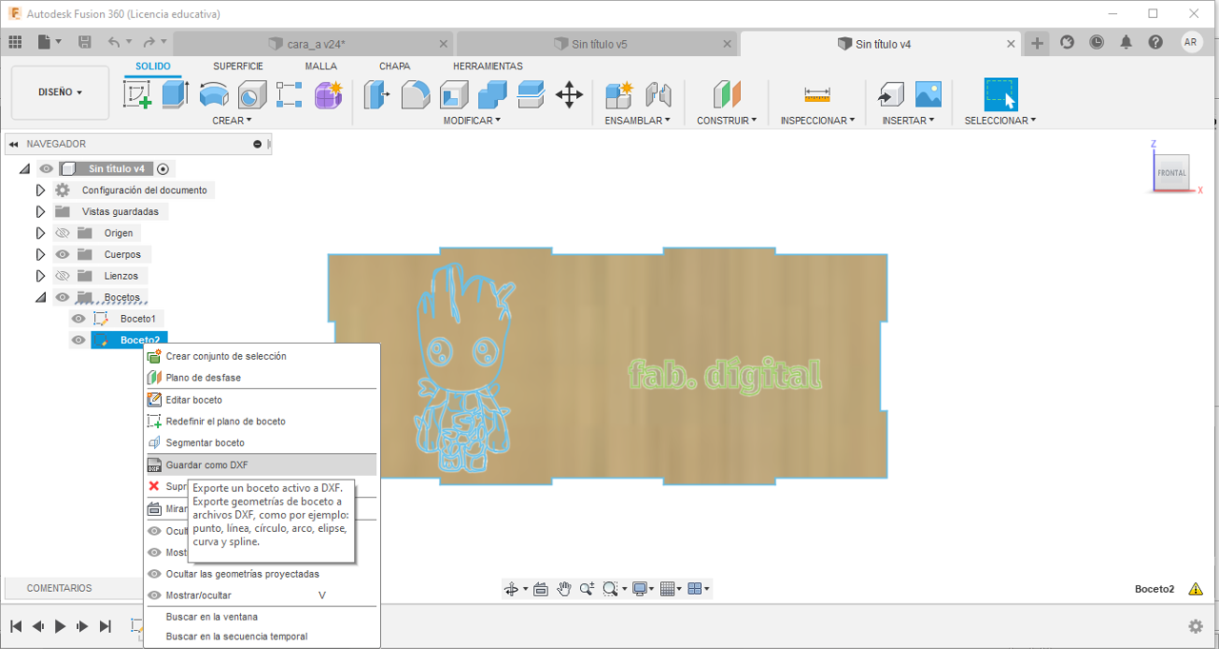Open the job status clock icon
1219x649 pixels.
[x=1097, y=42]
